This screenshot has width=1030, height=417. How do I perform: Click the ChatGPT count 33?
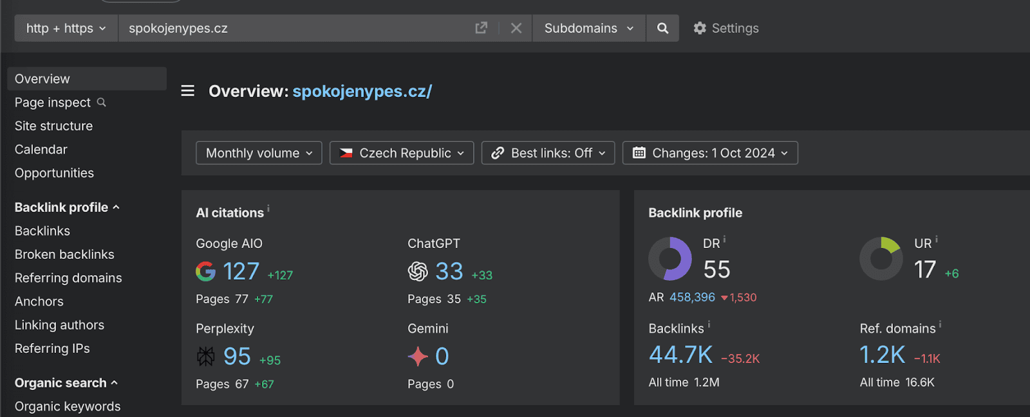(x=449, y=271)
